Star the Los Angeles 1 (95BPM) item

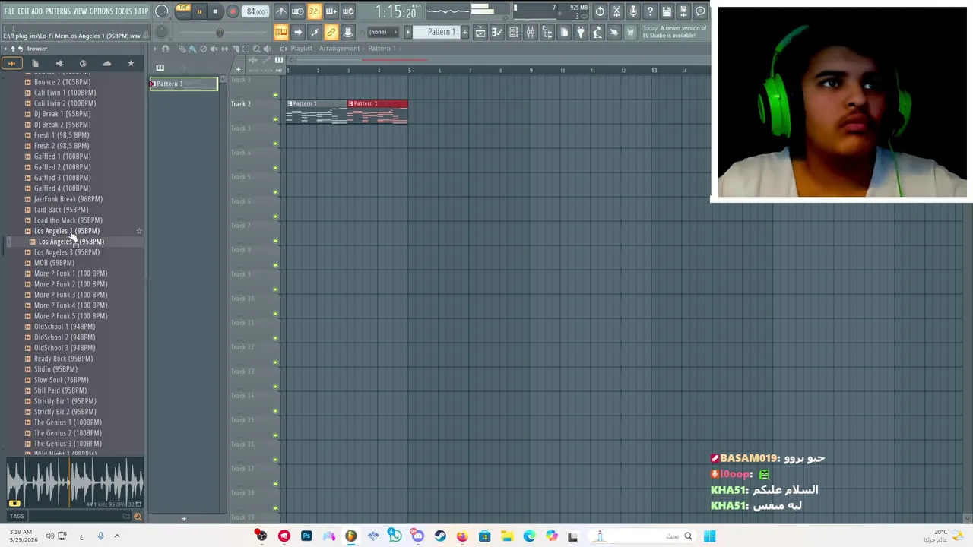tap(139, 231)
